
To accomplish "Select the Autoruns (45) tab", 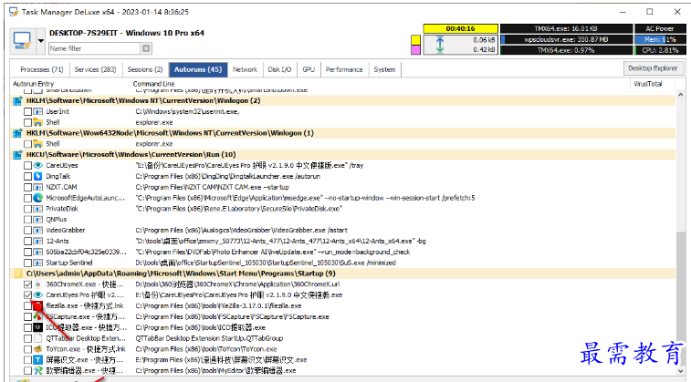I will [198, 69].
